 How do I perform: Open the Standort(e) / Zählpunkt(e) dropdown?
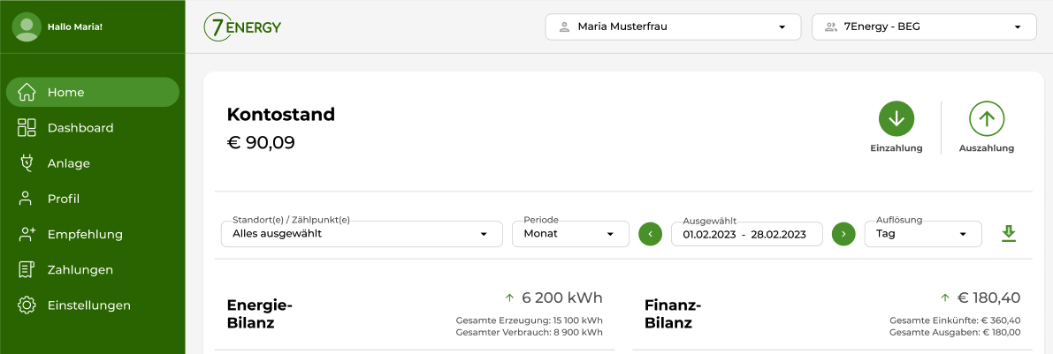pyautogui.click(x=362, y=234)
